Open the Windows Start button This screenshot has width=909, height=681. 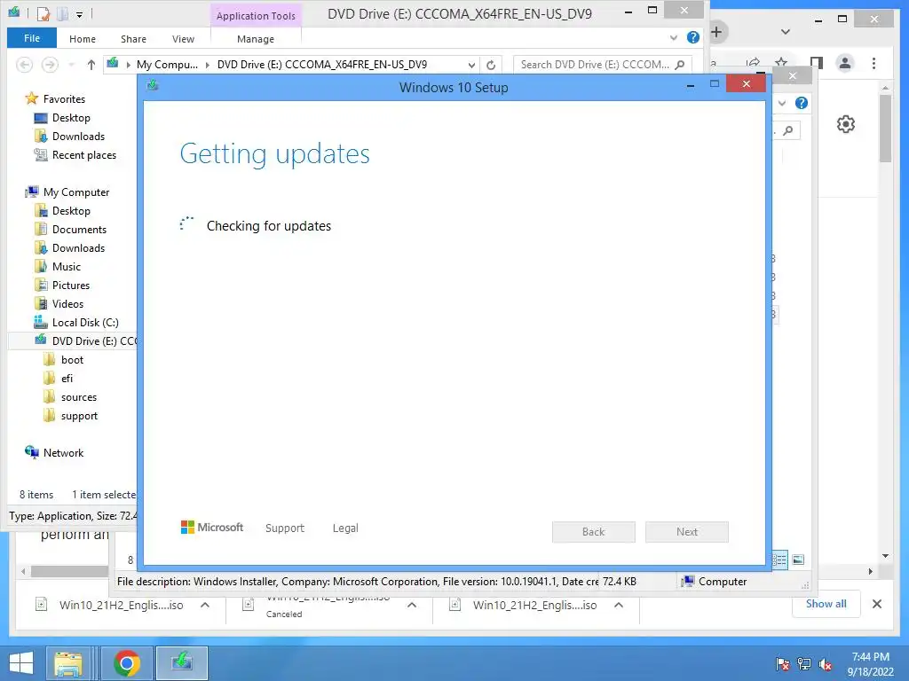[21, 663]
